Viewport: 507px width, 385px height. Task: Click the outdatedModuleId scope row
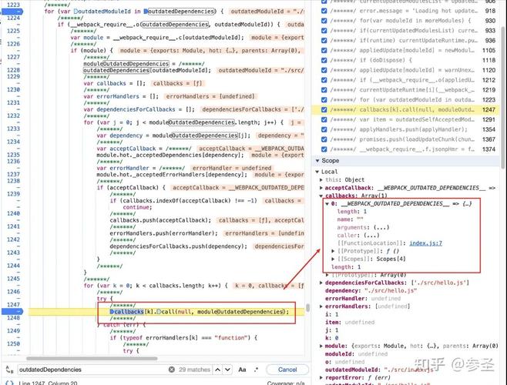point(379,370)
